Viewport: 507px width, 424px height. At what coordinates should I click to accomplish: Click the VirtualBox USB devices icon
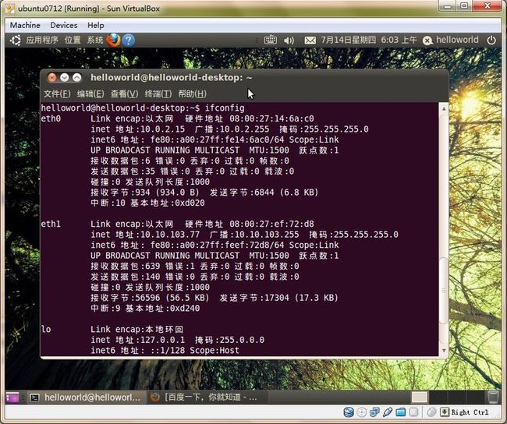(388, 412)
